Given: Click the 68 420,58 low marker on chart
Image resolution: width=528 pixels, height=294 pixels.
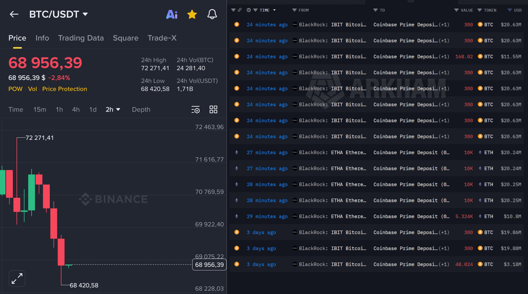Looking at the screenshot, I should pos(84,285).
